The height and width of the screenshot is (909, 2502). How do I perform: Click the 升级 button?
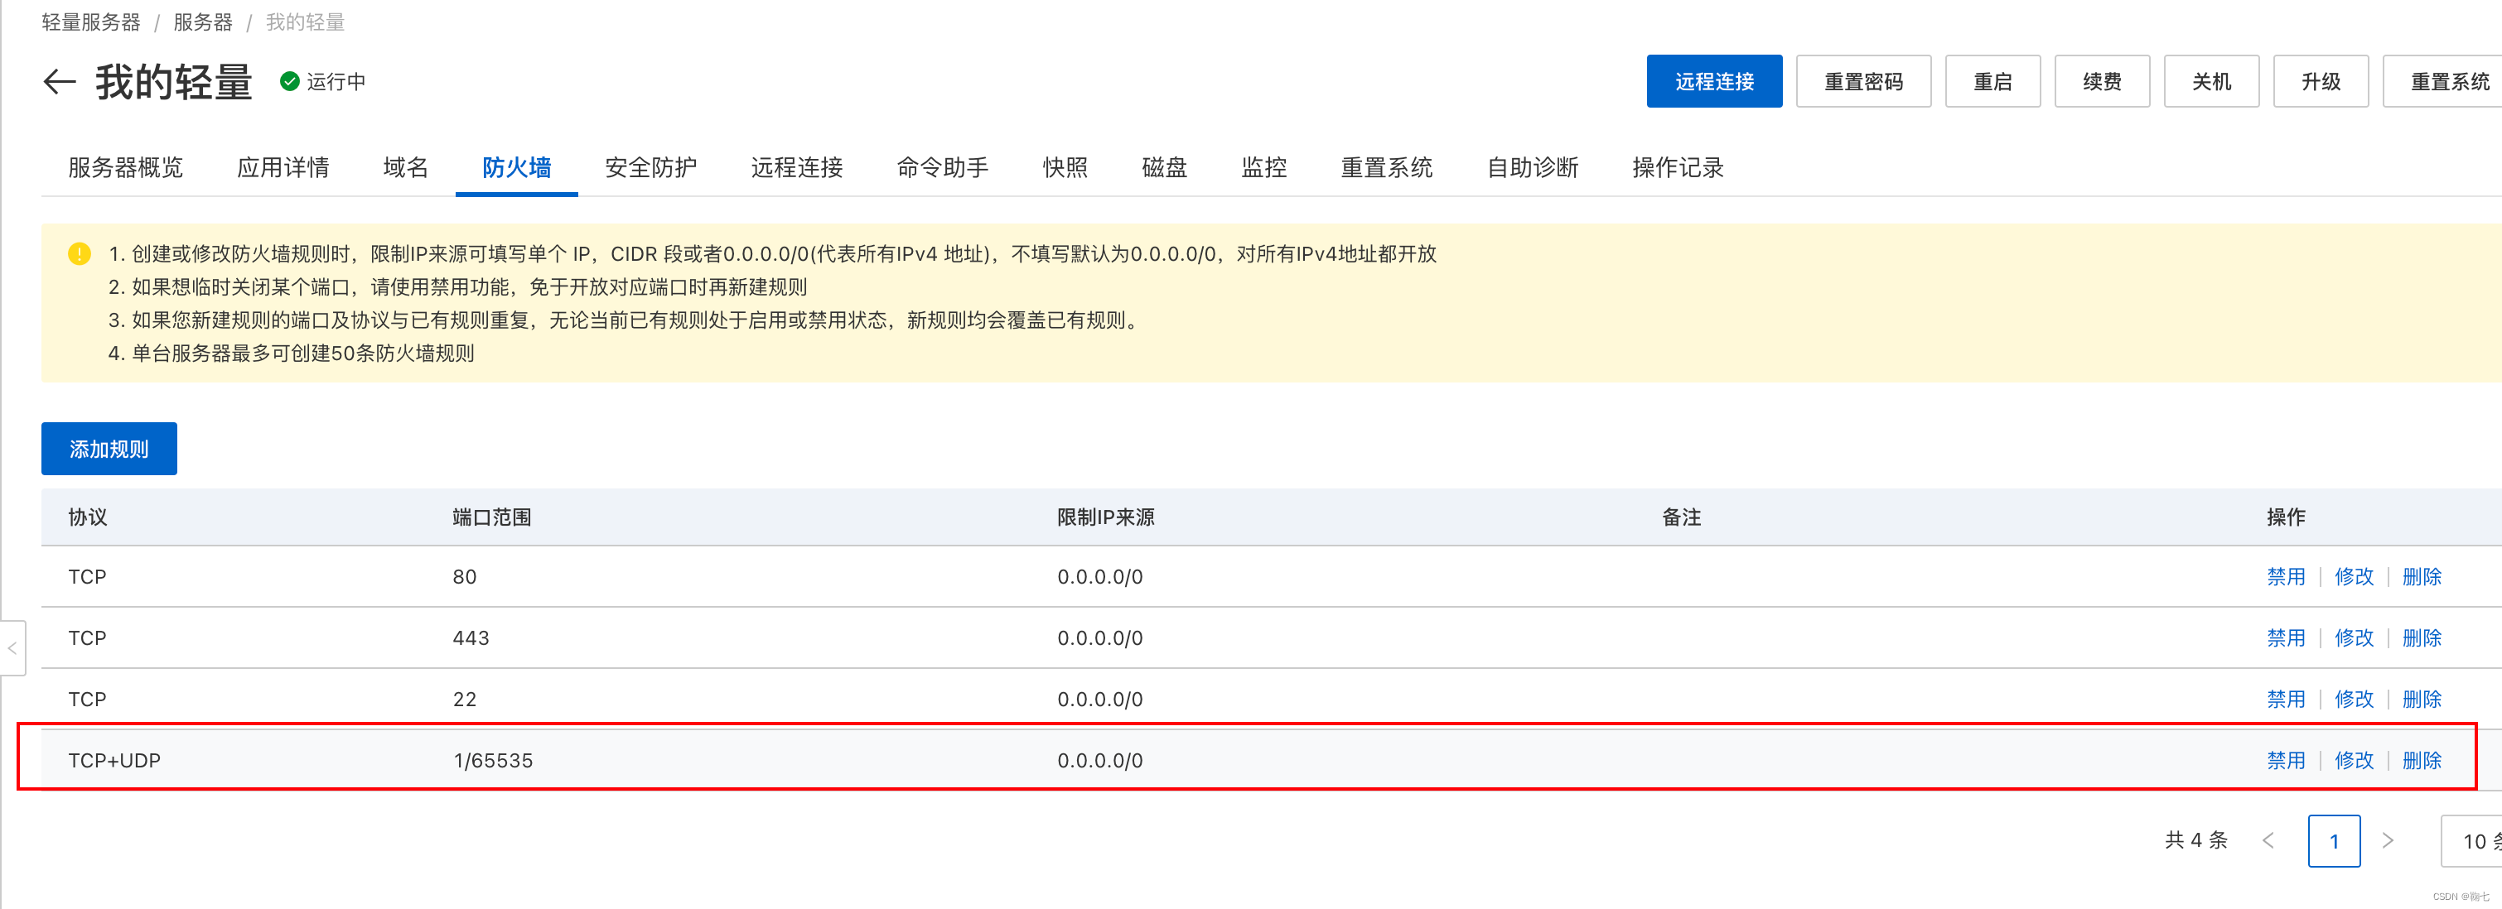tap(2321, 81)
